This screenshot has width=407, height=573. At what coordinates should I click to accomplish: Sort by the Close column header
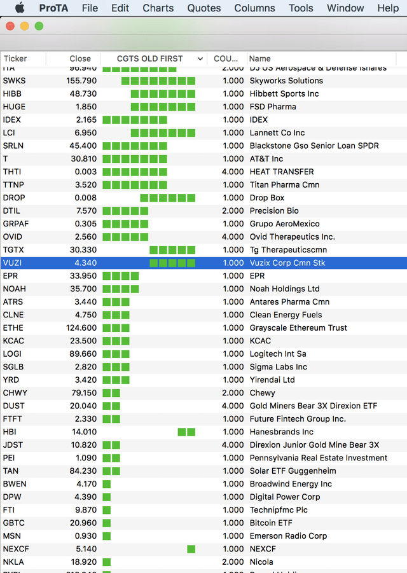pyautogui.click(x=73, y=59)
